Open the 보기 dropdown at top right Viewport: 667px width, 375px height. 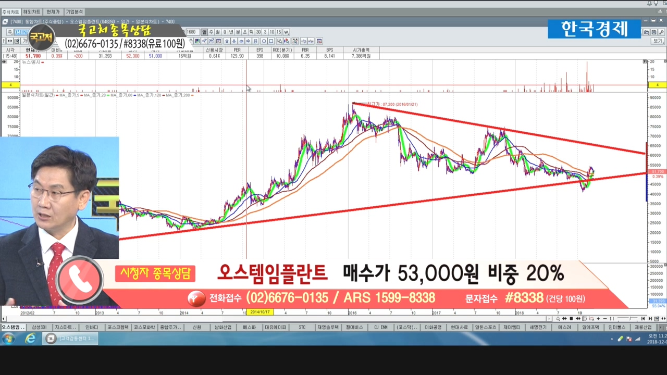658,41
